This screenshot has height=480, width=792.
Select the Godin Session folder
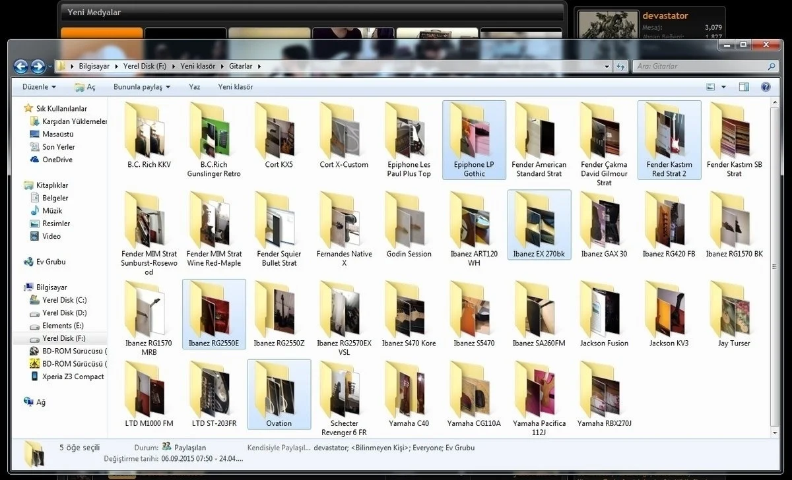tap(409, 231)
